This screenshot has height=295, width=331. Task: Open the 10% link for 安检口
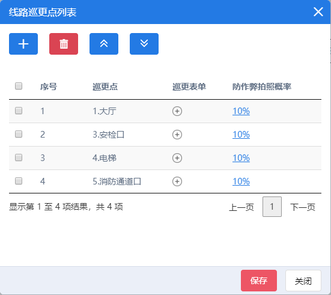241,135
